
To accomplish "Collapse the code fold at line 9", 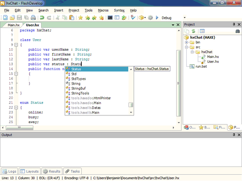I will pyautogui.click(x=16, y=45).
